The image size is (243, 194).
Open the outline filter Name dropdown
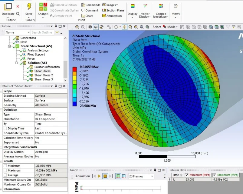pos(18,32)
